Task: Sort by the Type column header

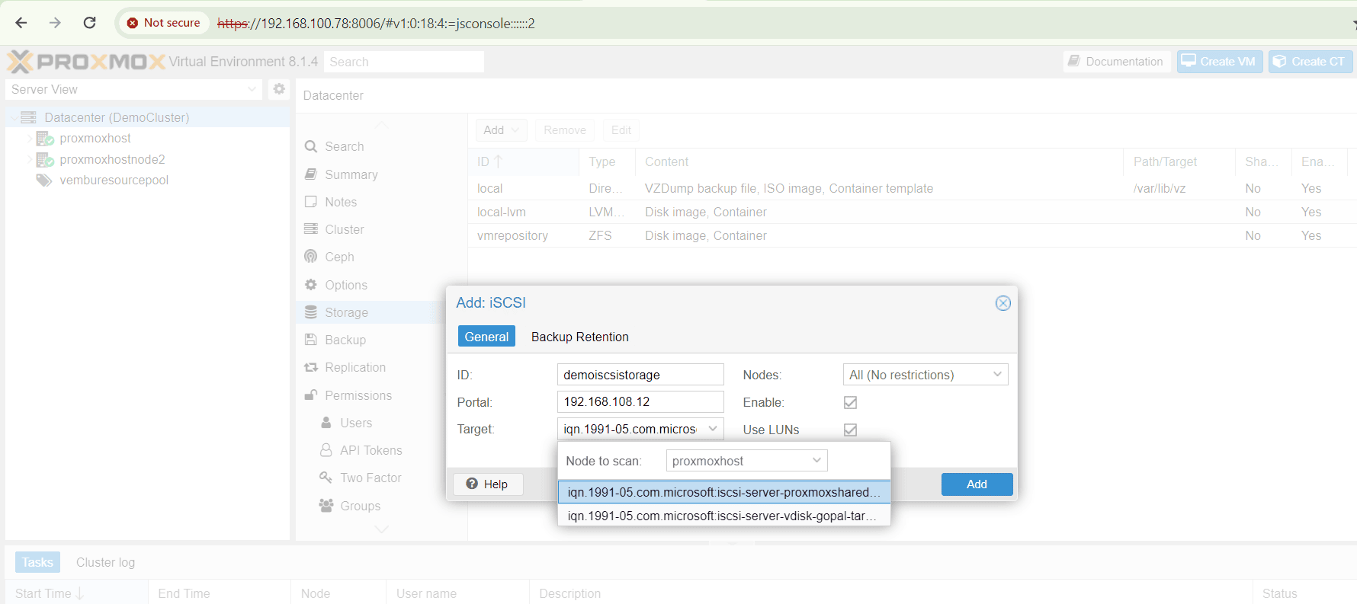Action: [x=606, y=161]
